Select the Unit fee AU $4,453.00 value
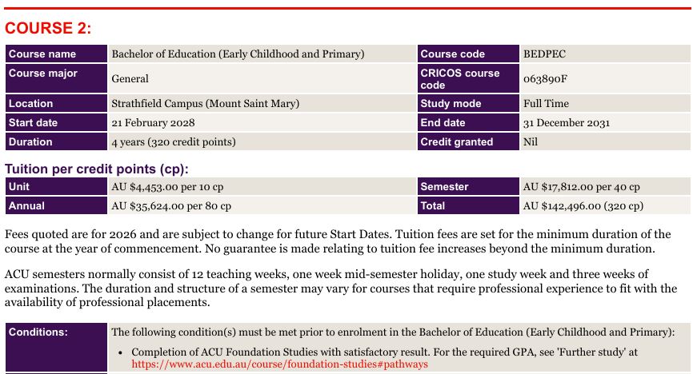The height and width of the screenshot is (374, 697). tap(167, 187)
